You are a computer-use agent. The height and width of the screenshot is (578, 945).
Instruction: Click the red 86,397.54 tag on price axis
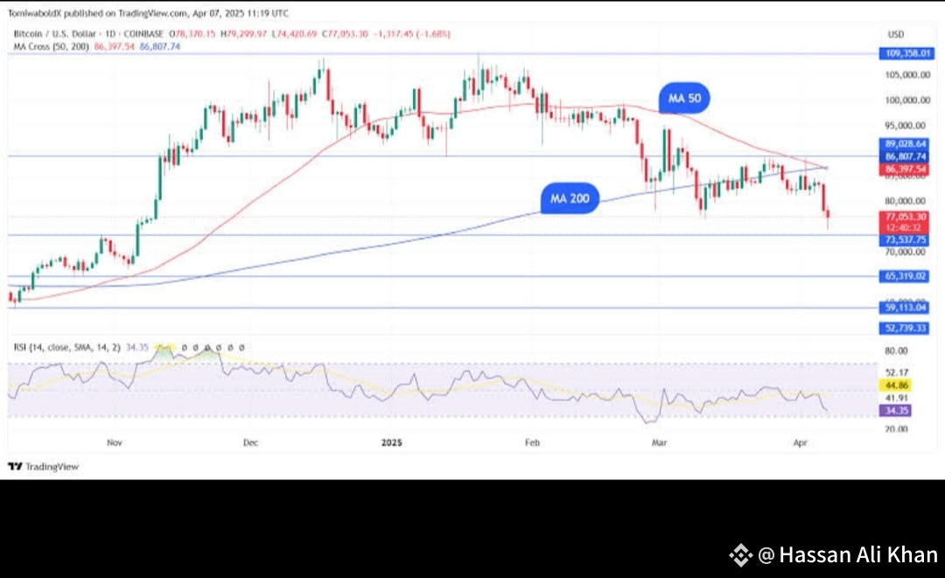[x=905, y=169]
